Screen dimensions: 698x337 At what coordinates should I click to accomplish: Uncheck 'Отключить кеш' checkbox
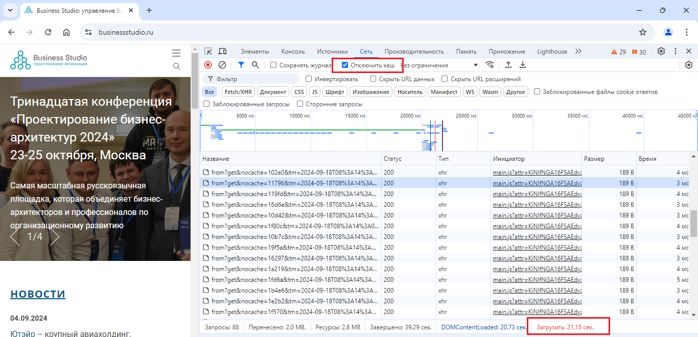[345, 65]
